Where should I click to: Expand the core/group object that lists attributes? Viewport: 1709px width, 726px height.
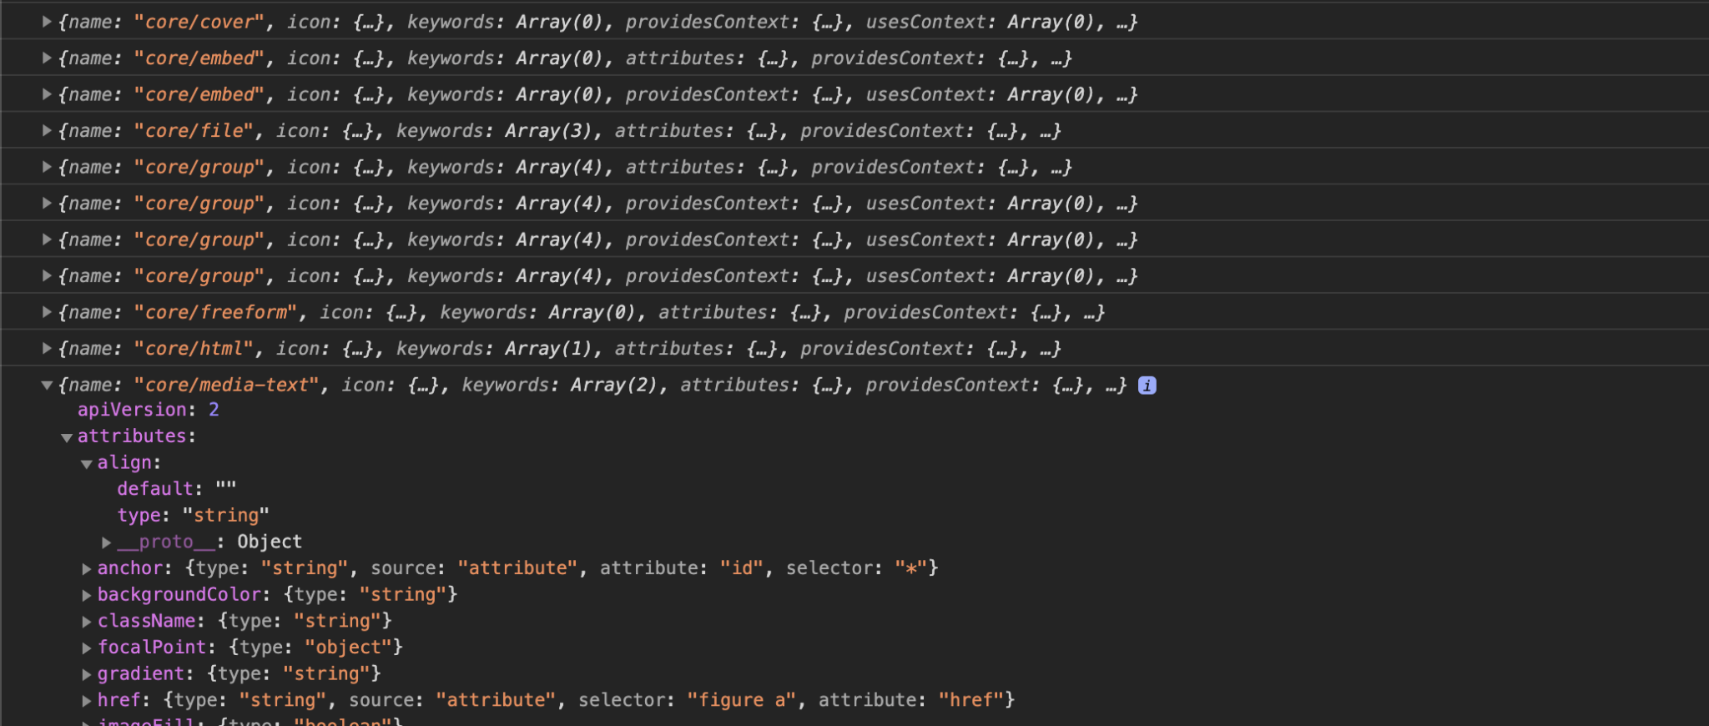click(48, 167)
